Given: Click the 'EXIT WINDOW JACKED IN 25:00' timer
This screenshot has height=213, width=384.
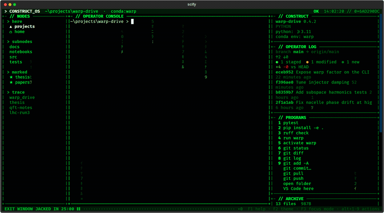Looking at the screenshot, I should pos(39,209).
